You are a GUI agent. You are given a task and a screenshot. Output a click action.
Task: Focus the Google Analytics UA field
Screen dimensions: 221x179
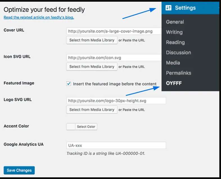click(116, 145)
